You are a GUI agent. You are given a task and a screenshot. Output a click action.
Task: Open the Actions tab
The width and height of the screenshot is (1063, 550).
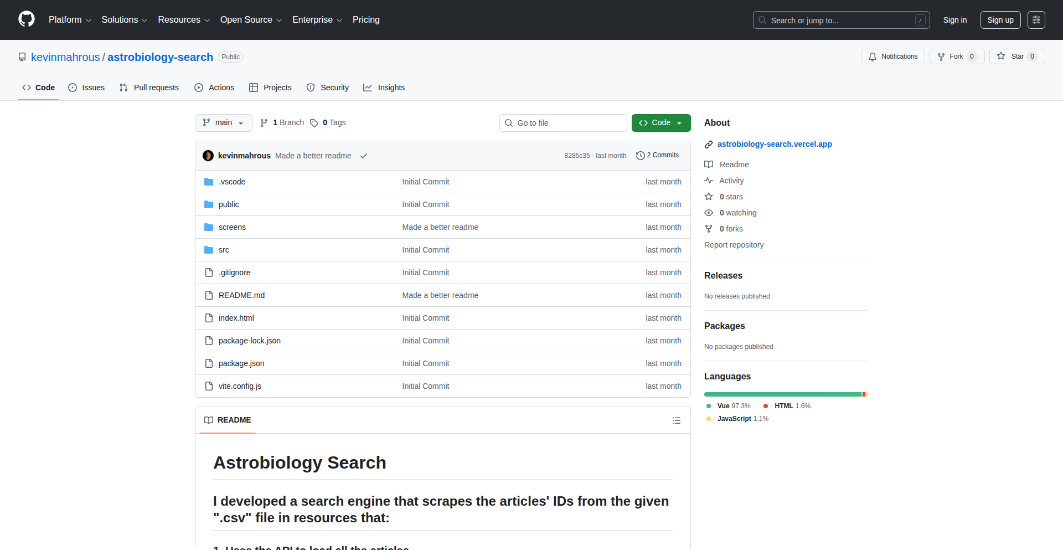click(214, 88)
